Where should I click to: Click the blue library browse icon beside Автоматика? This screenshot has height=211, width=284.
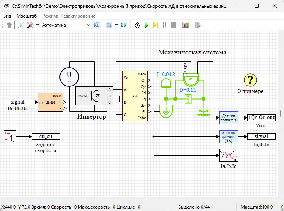tap(97, 25)
